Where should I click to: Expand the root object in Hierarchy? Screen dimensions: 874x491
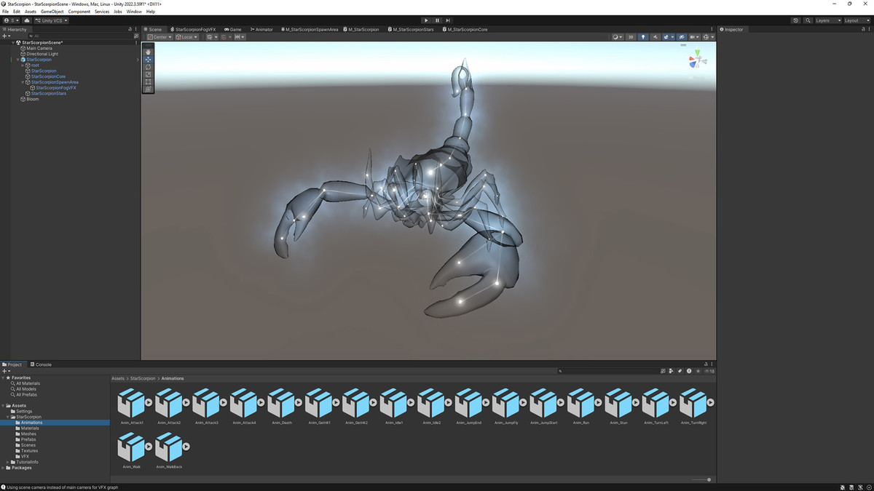coord(23,65)
